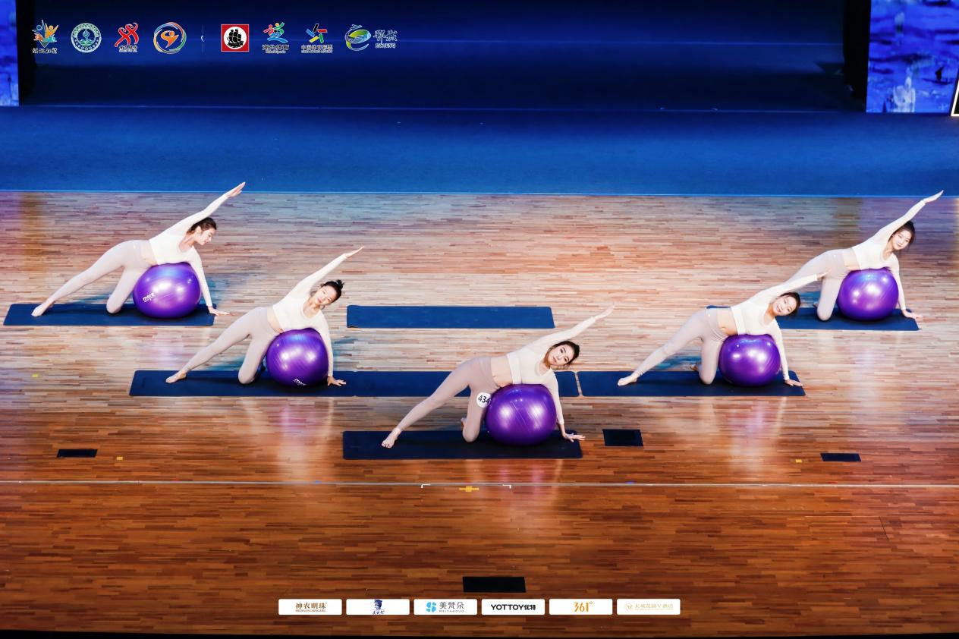Click the purple ball at far right

point(867,294)
